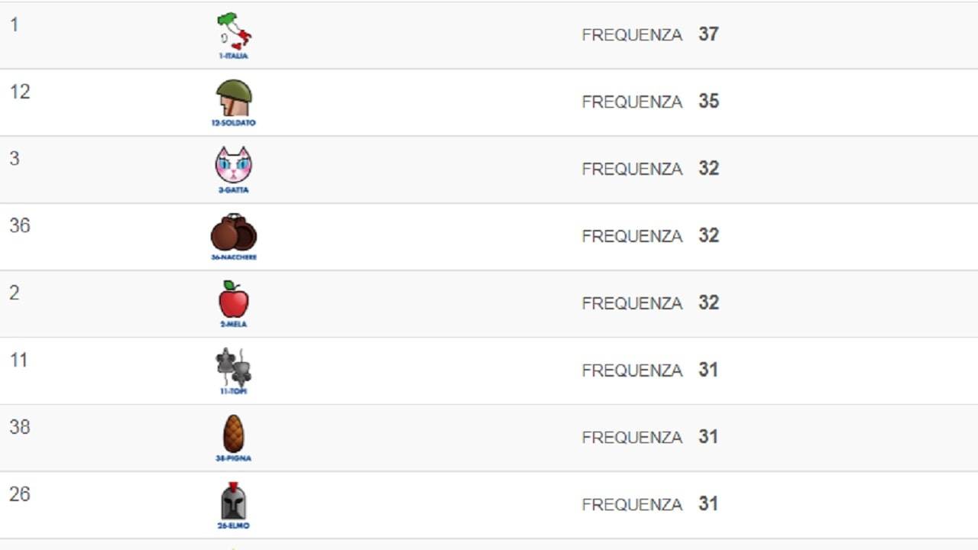Click FREQUENZA label in the Gatta row
This screenshot has width=978, height=550.
pos(632,169)
